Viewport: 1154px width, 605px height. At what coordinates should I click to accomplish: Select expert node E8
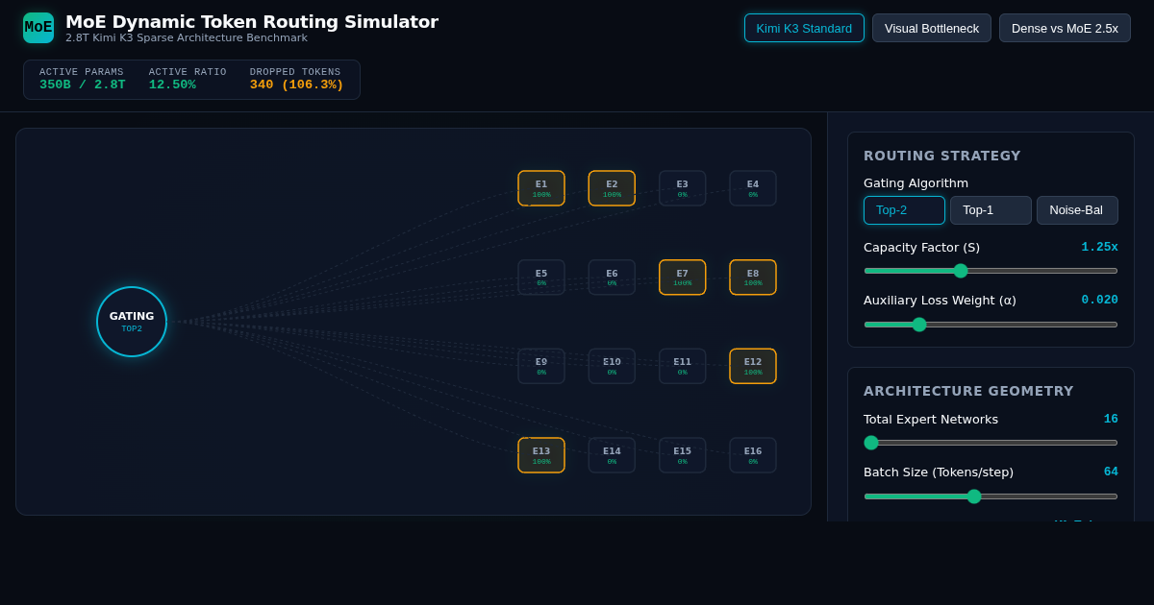tap(753, 278)
